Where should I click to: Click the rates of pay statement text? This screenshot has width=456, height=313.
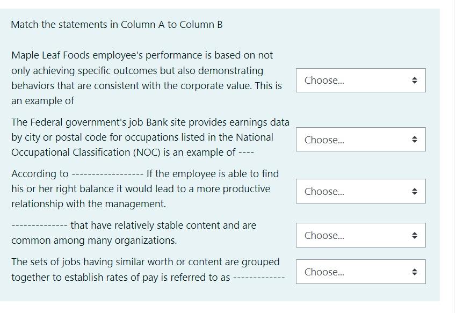click(145, 270)
